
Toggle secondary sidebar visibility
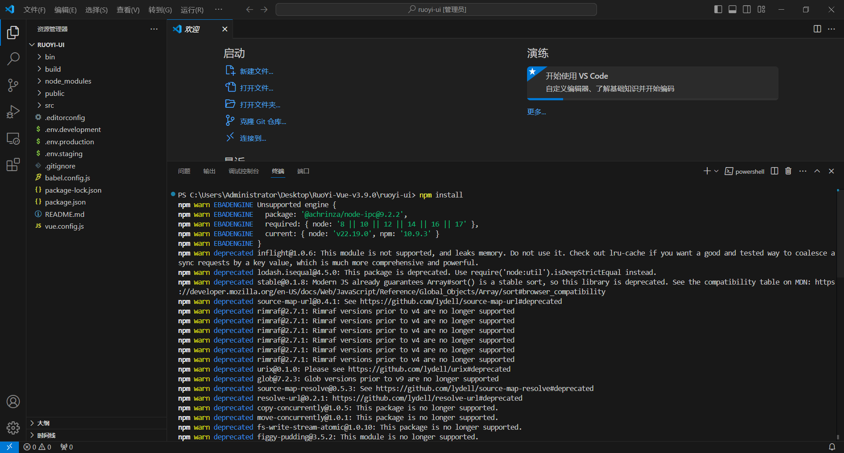click(747, 9)
